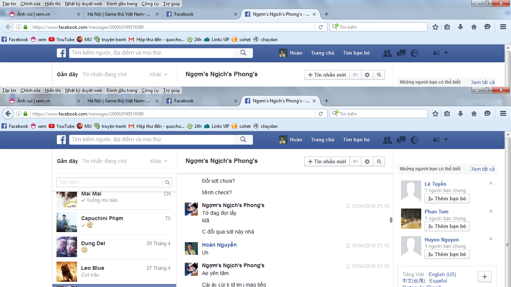The height and width of the screenshot is (287, 511).
Task: Click the Back arrow in the lower browser window
Action: (8, 114)
